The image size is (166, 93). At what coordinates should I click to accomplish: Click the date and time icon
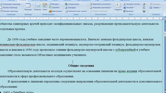pyautogui.click(x=144, y=7)
